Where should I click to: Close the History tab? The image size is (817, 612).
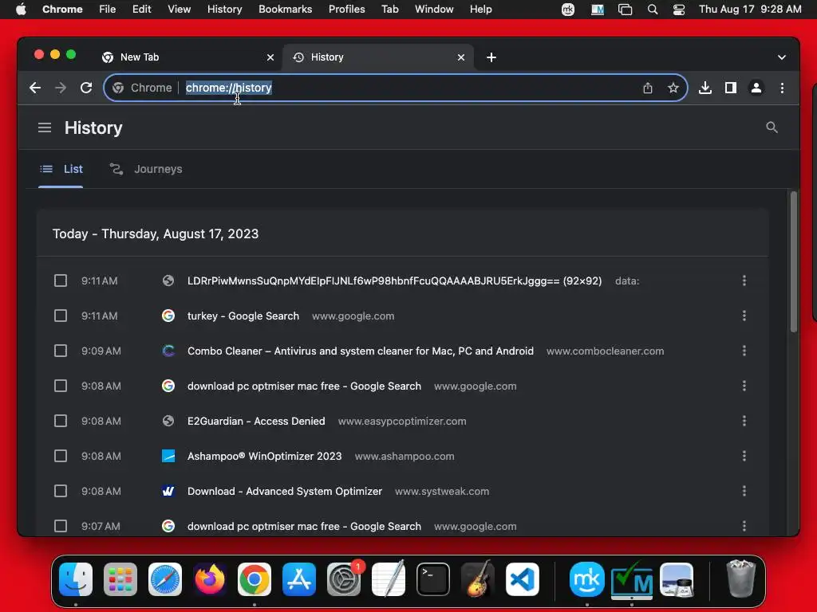point(461,57)
